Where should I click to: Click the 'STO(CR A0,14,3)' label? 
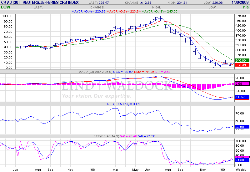tap(106, 136)
